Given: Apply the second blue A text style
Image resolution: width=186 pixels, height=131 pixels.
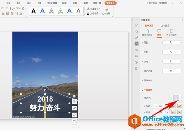Looking at the screenshot, I should click(69, 11).
